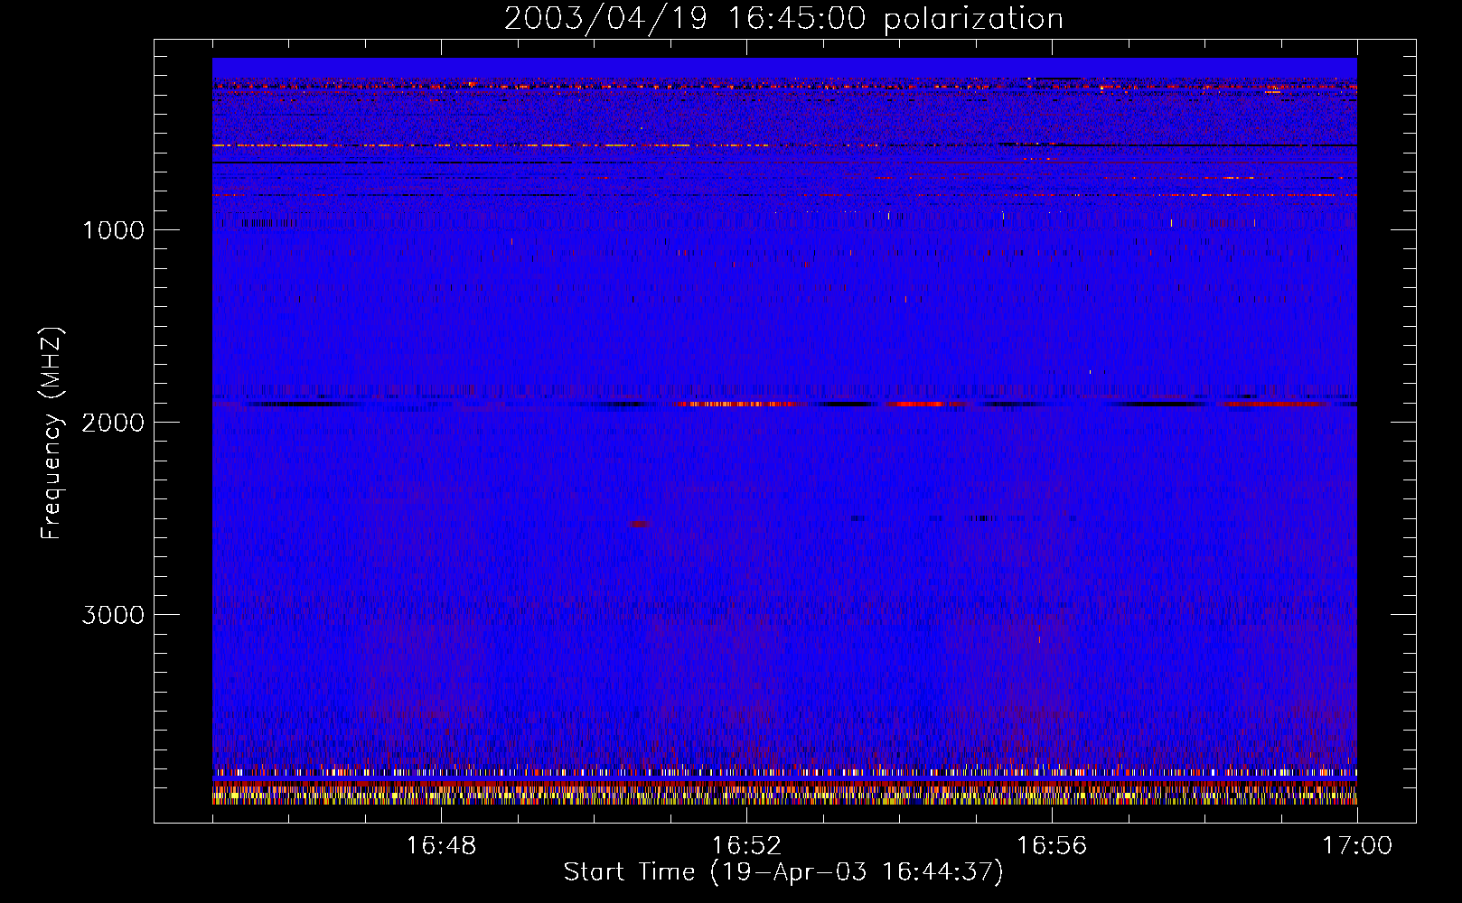Click the 16:52 time tick label
This screenshot has width=1462, height=903.
[746, 846]
